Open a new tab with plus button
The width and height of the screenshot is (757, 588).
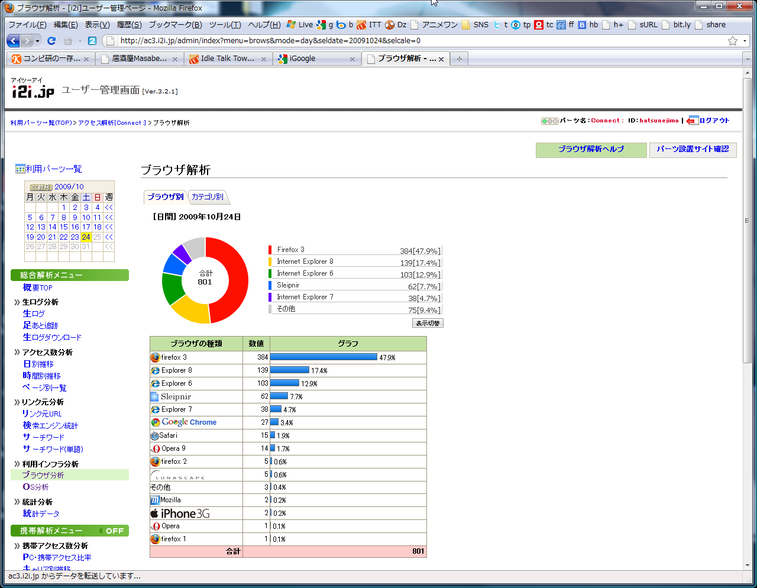[x=459, y=59]
